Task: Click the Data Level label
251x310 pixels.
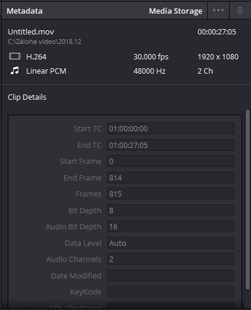Action: [83, 243]
